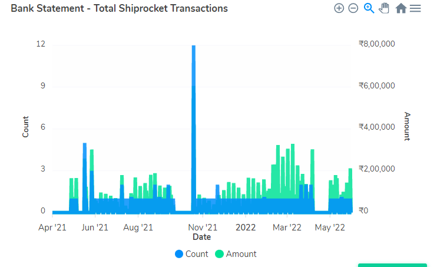Click the Nov '21 date axis label

tap(203, 228)
